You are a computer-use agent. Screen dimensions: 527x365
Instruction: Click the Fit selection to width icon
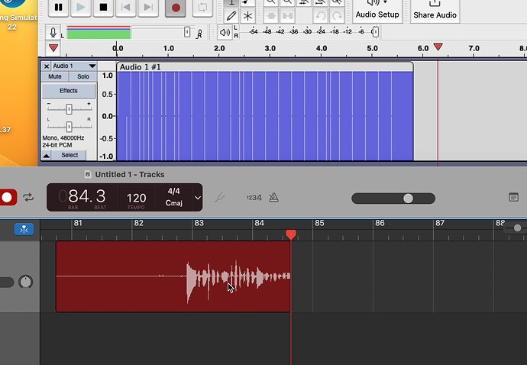(304, 3)
